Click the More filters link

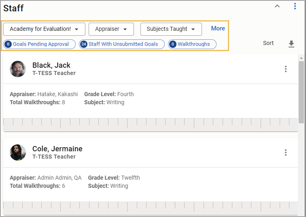(218, 28)
